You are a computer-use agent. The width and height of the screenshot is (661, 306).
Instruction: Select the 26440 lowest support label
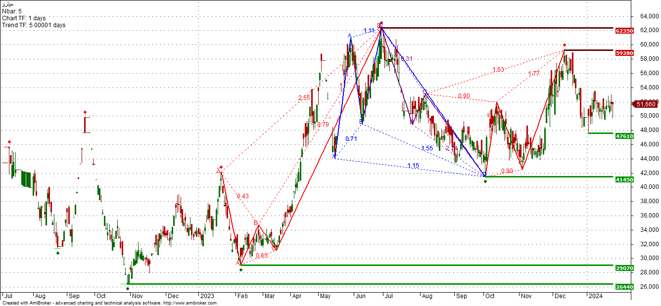(x=624, y=287)
